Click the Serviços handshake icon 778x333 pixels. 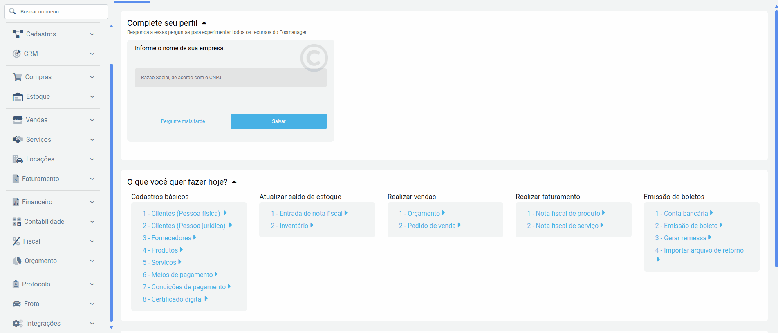tap(18, 139)
